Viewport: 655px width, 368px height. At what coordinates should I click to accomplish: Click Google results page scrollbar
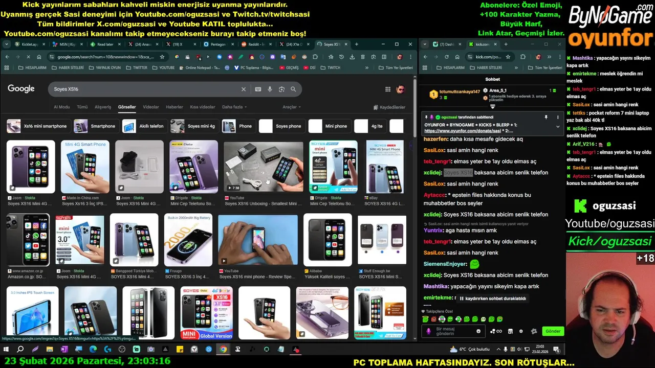415,107
